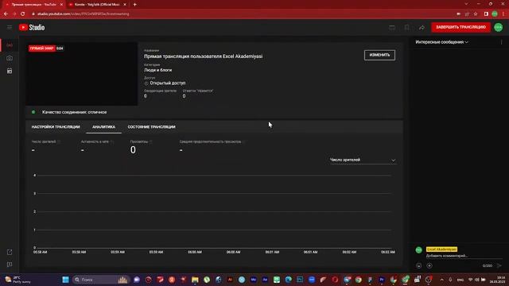Switch to the Прямая трансляция YouTube browser tab
Screen dimensions: 509x286
coord(33,5)
